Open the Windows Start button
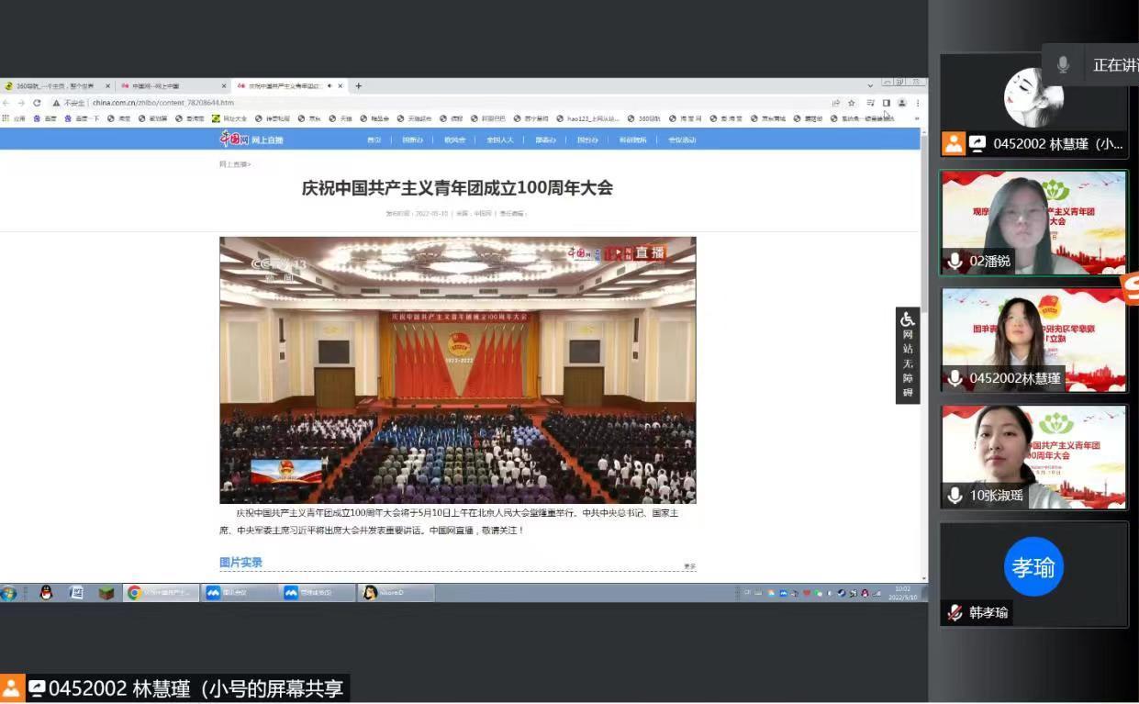The height and width of the screenshot is (704, 1139). click(9, 593)
